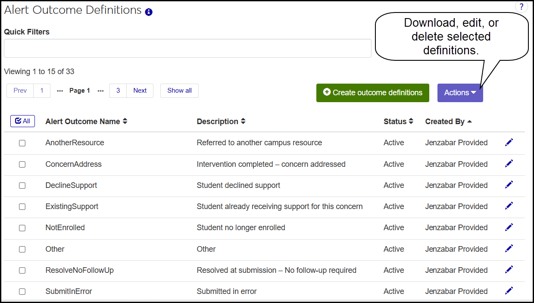Sort by Created By column
The image size is (534, 303).
pos(449,122)
